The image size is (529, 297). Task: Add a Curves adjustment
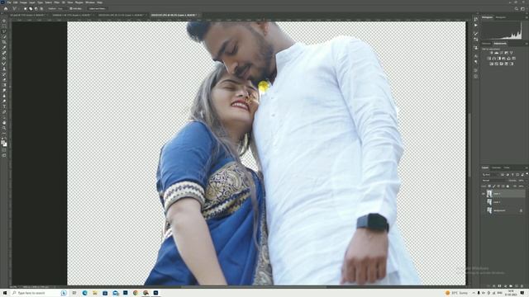(x=502, y=53)
